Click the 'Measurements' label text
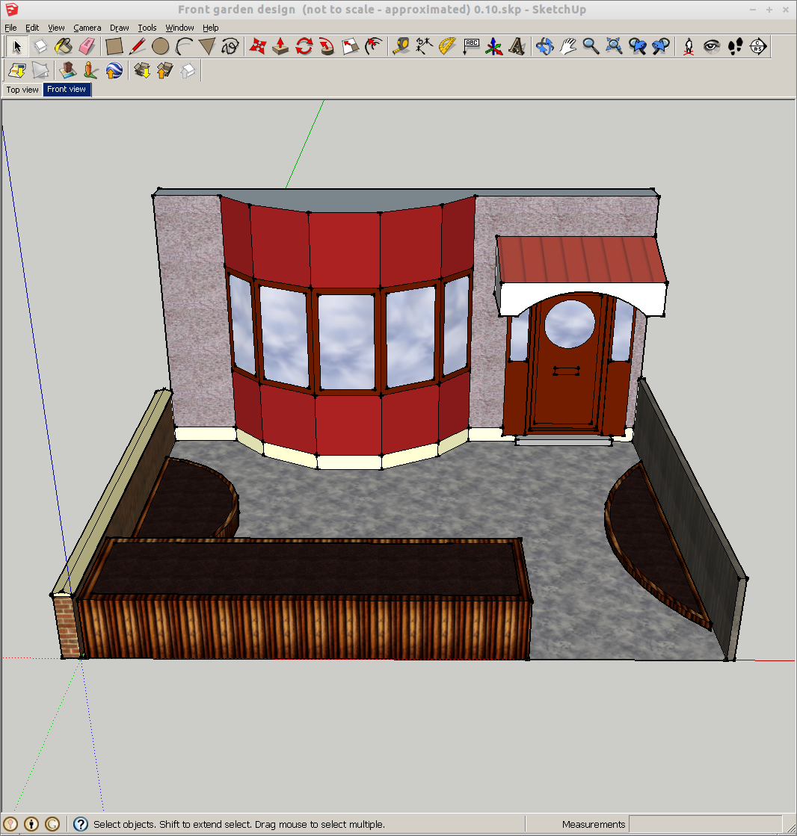This screenshot has width=797, height=836. tap(593, 824)
